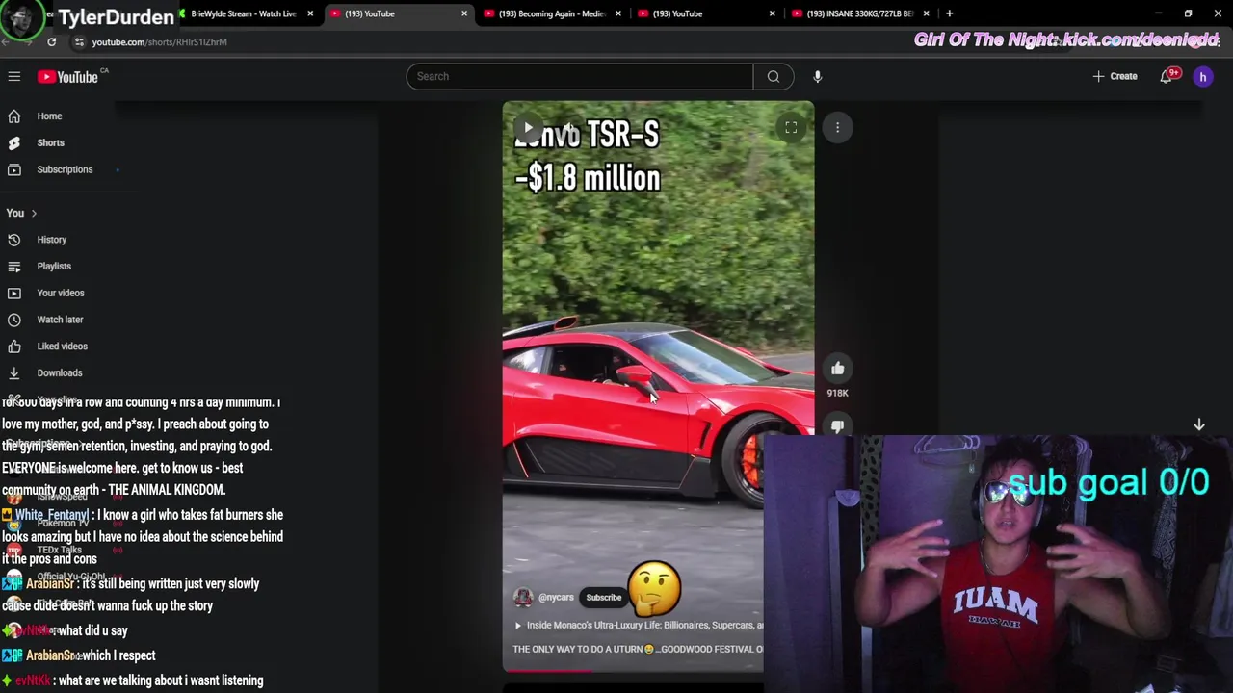Open History in the sidebar
The image size is (1233, 693).
click(x=51, y=240)
